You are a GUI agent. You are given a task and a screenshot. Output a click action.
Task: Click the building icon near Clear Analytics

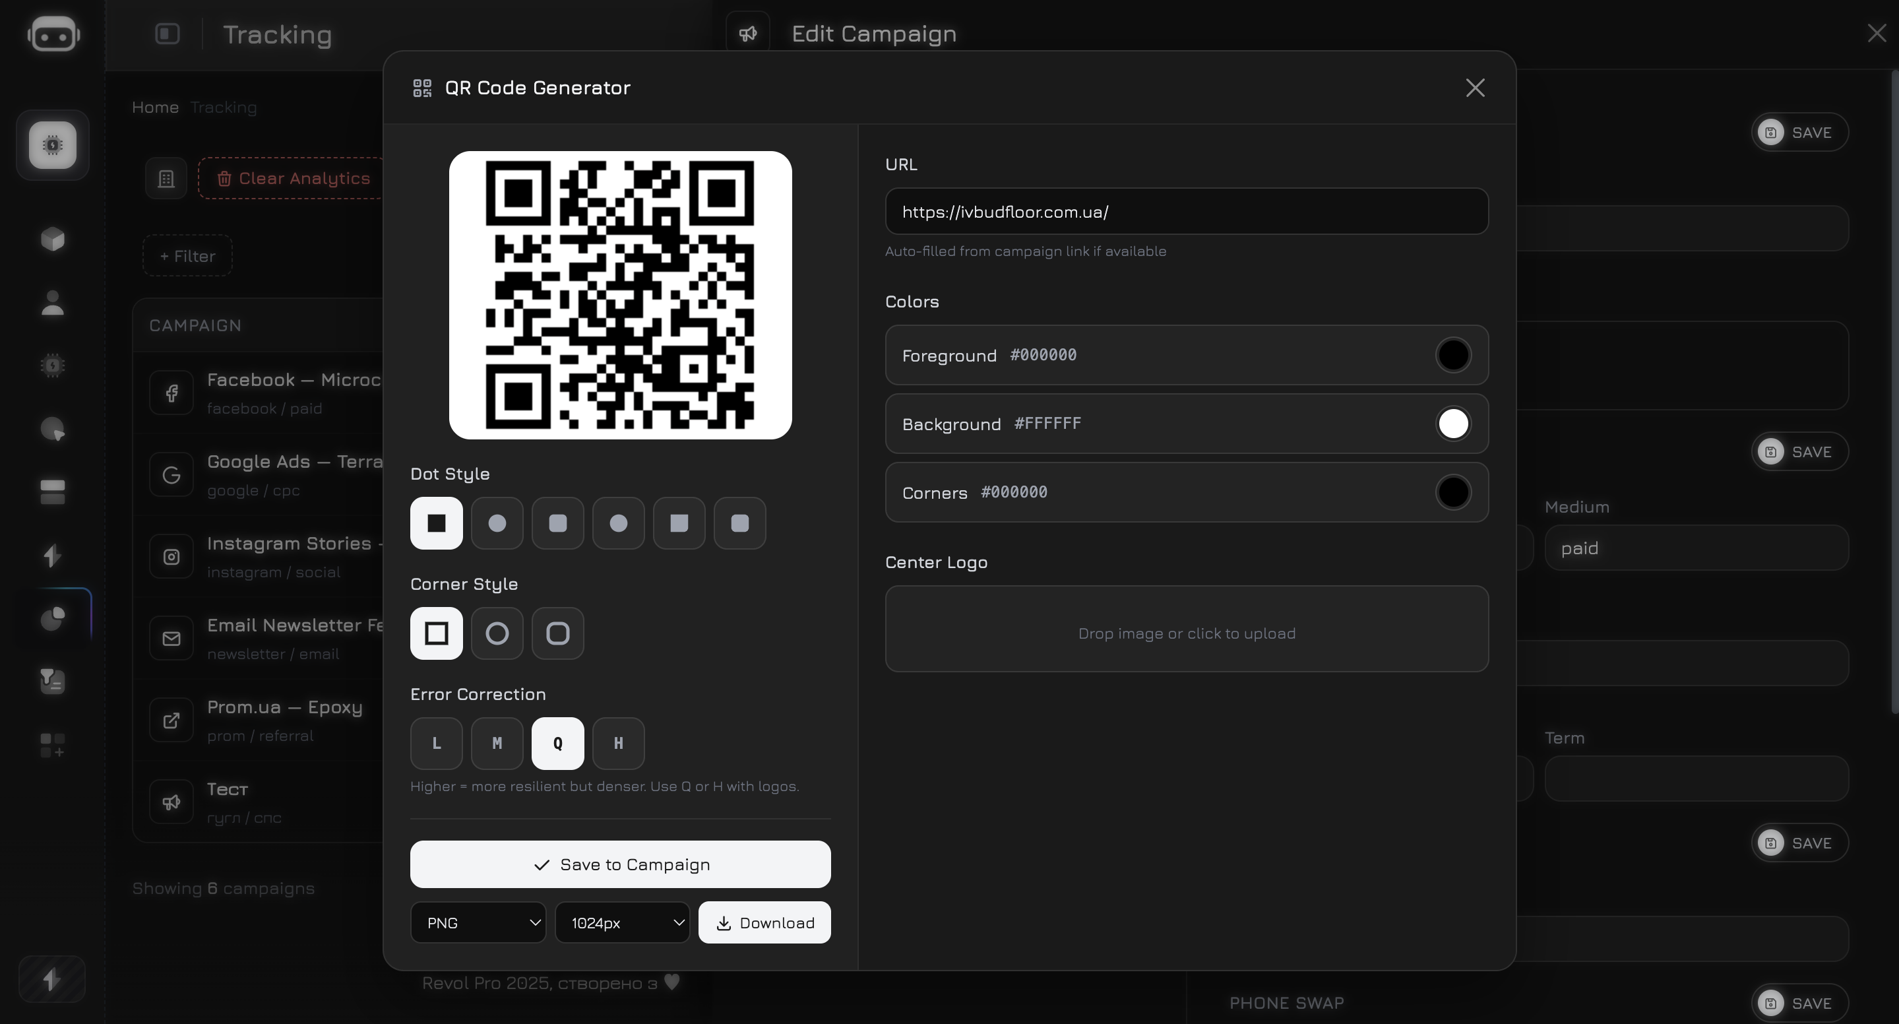coord(166,178)
